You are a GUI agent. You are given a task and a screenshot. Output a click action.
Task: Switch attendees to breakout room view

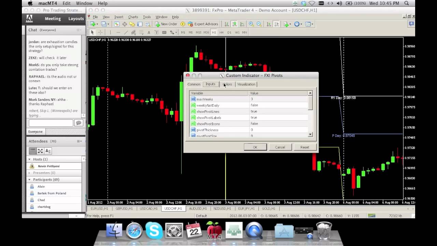40,151
